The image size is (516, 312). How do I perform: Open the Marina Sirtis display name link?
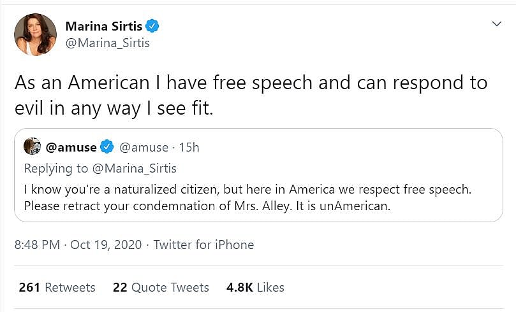(x=103, y=26)
